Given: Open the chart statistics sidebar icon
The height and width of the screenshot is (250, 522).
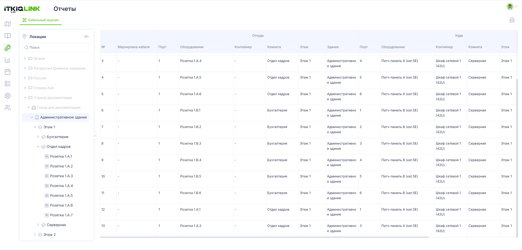Looking at the screenshot, I should pyautogui.click(x=8, y=60).
